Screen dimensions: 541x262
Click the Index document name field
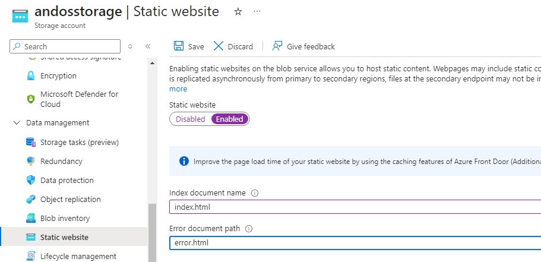pyautogui.click(x=355, y=207)
